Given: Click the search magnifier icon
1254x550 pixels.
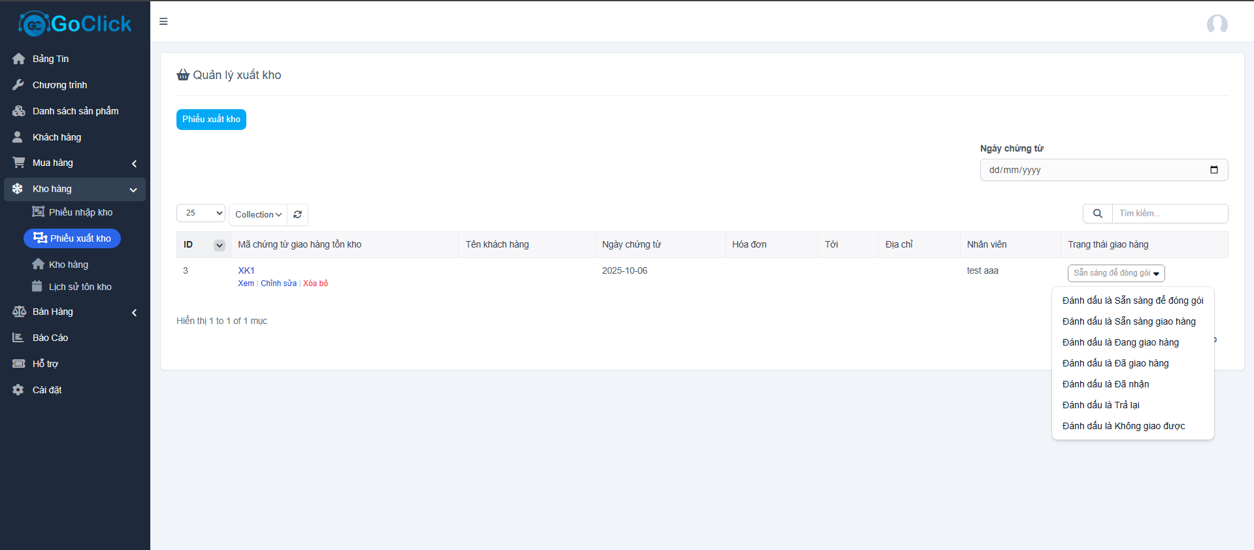Looking at the screenshot, I should point(1097,214).
